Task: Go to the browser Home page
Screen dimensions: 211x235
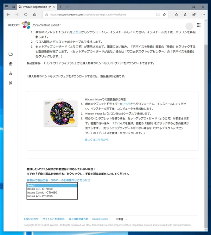Action: point(34,14)
